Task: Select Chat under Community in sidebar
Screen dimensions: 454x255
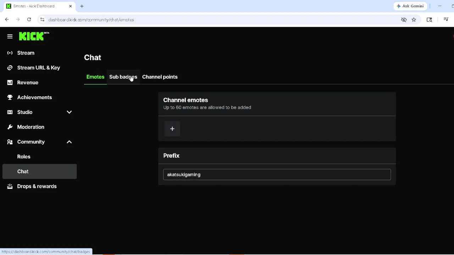Action: pos(39,171)
